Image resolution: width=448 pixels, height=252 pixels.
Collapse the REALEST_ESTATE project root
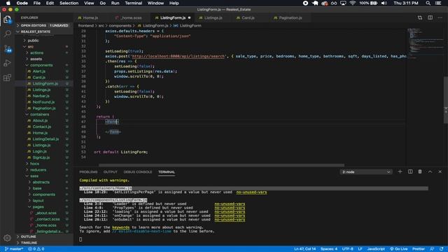point(44,31)
